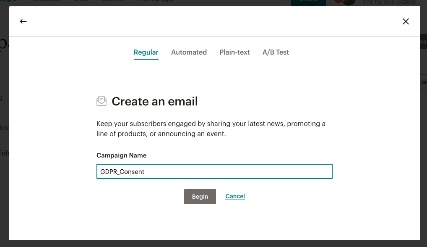Image resolution: width=427 pixels, height=247 pixels.
Task: Click the Templates item in dimmed navigation
Action: tap(46, 1)
